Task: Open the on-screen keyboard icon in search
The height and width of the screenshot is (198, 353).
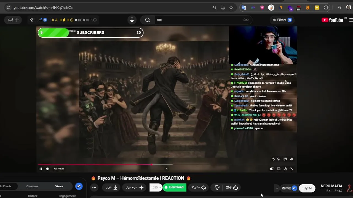Action: 159,20
